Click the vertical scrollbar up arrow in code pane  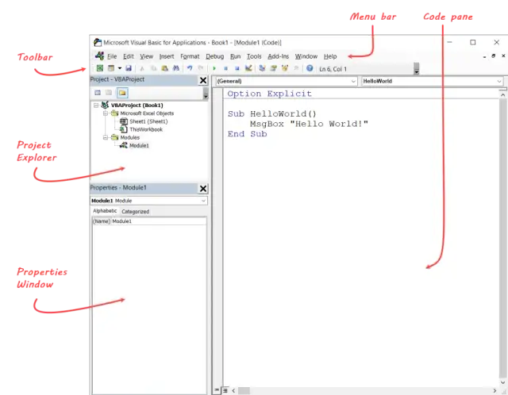[502, 95]
